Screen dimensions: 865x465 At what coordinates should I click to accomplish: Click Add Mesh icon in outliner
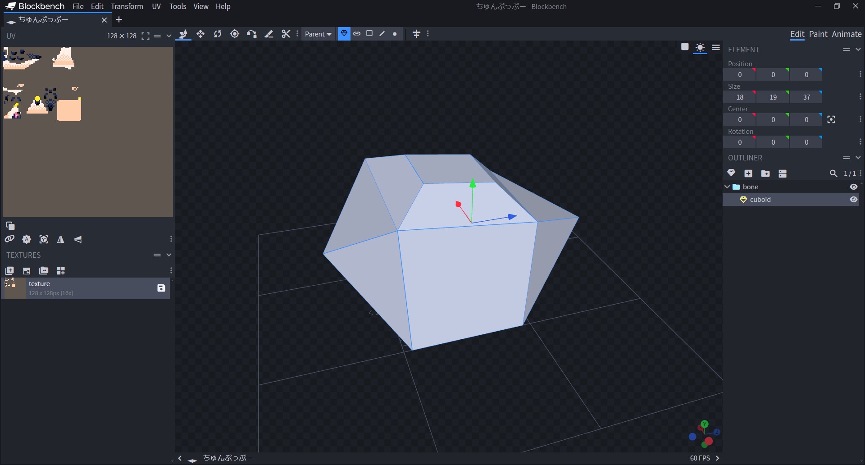(731, 173)
